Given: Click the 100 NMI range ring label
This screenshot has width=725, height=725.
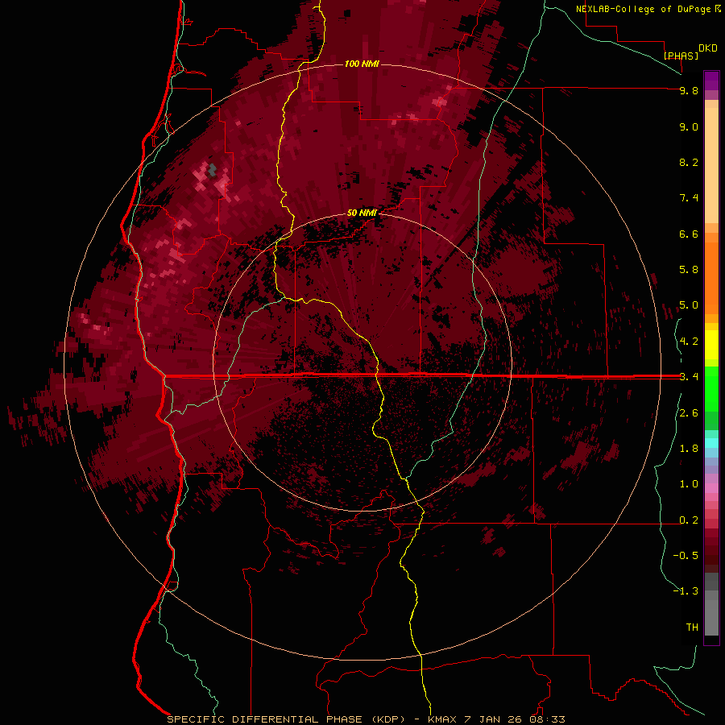Looking at the screenshot, I should (362, 64).
